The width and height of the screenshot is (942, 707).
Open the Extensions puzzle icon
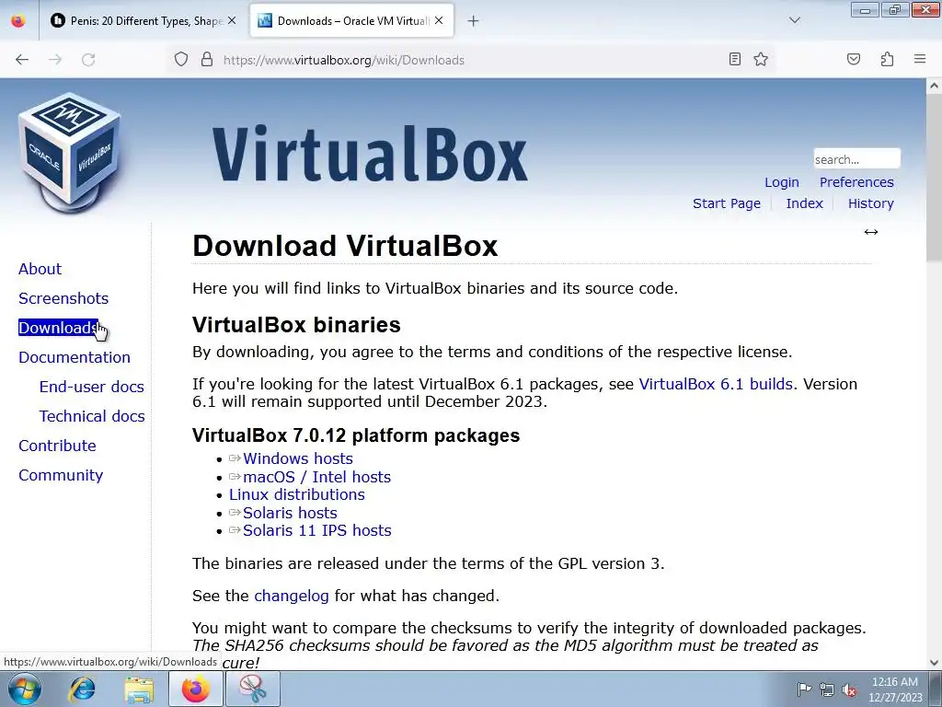click(887, 59)
